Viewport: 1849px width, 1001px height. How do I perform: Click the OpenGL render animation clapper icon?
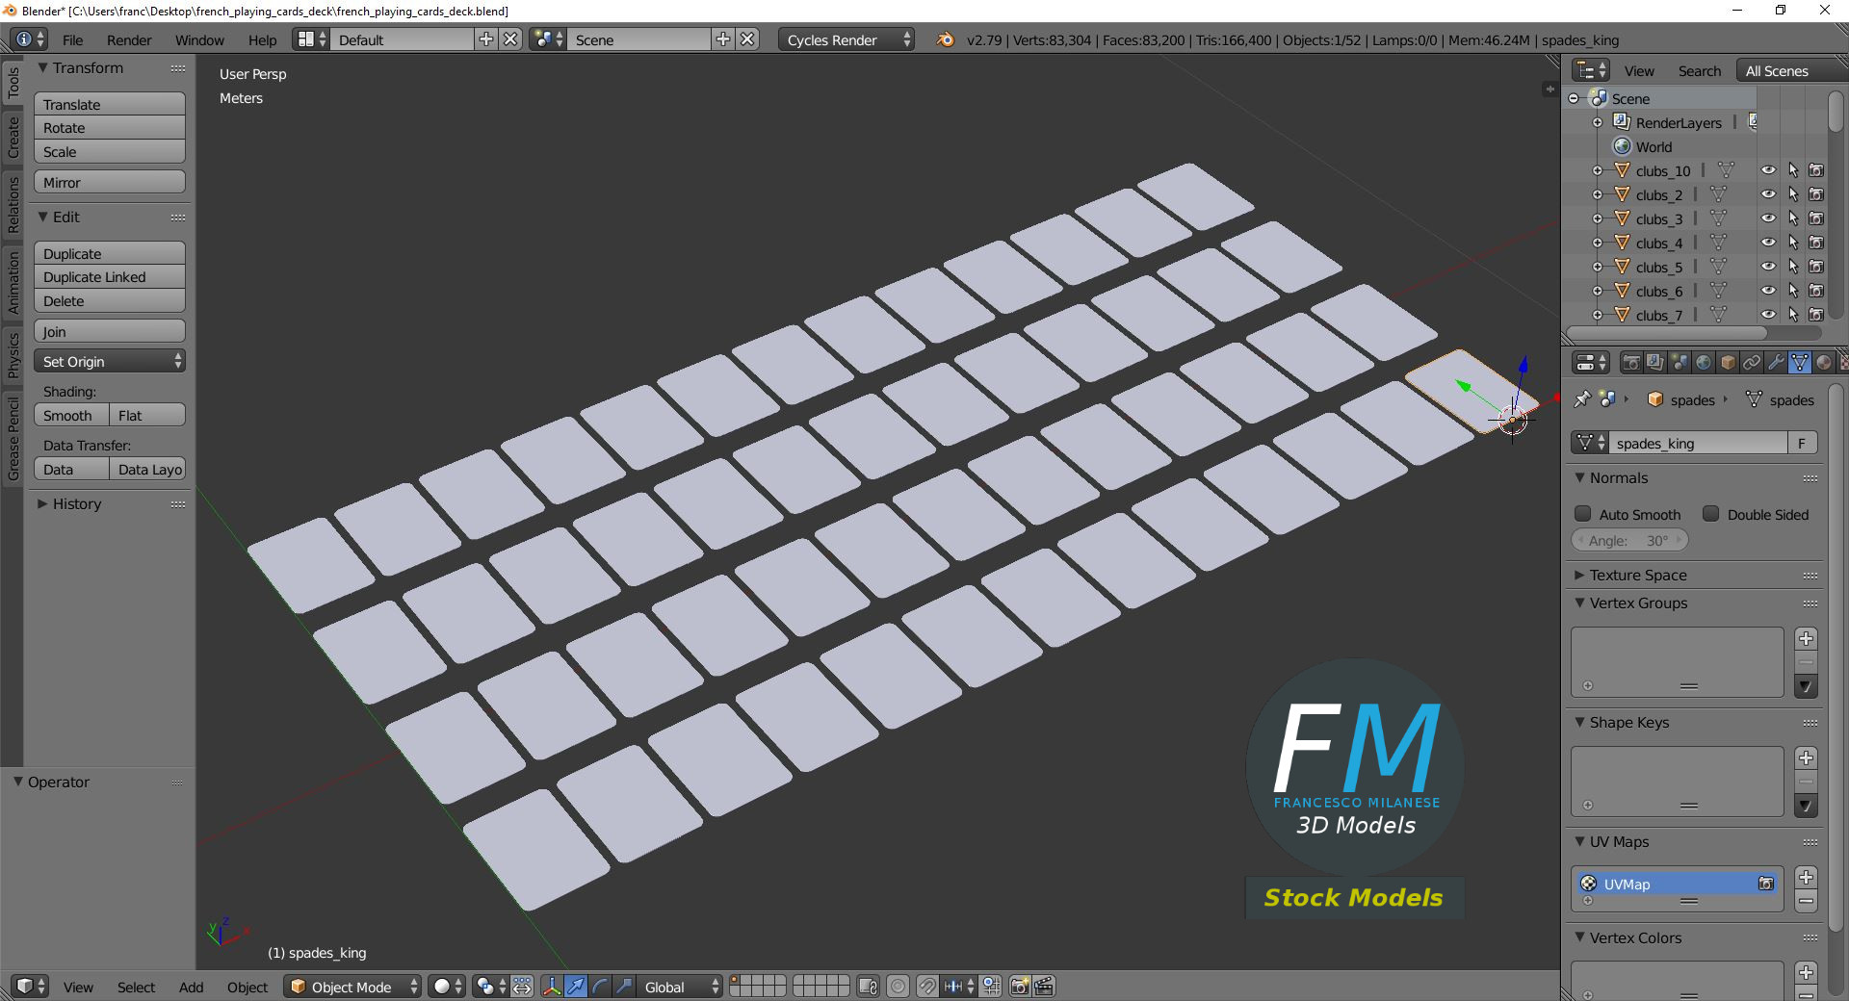pyautogui.click(x=1044, y=987)
